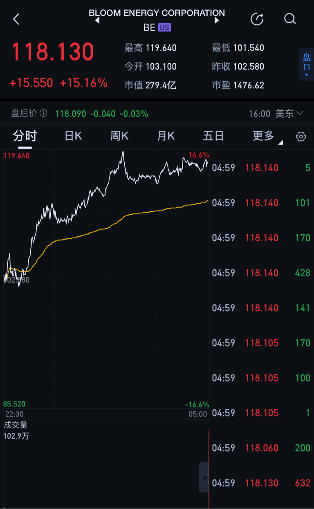The height and width of the screenshot is (509, 314).
Task: Select tick row 118.130 with volume 632
Action: tap(261, 483)
